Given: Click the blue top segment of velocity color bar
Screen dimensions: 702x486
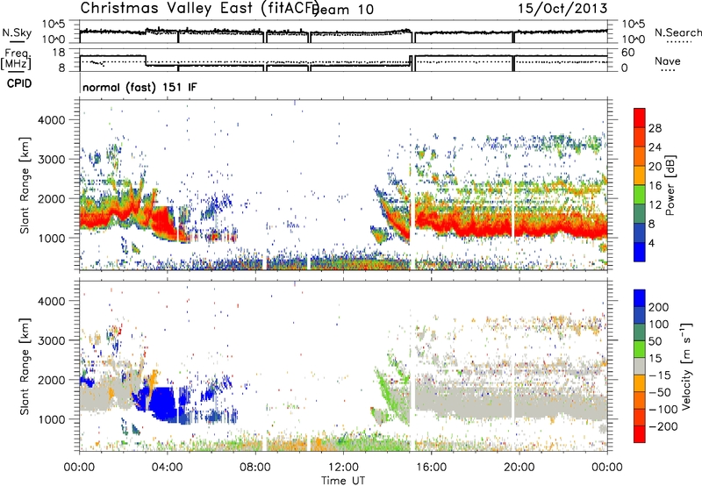Looking at the screenshot, I should [640, 298].
